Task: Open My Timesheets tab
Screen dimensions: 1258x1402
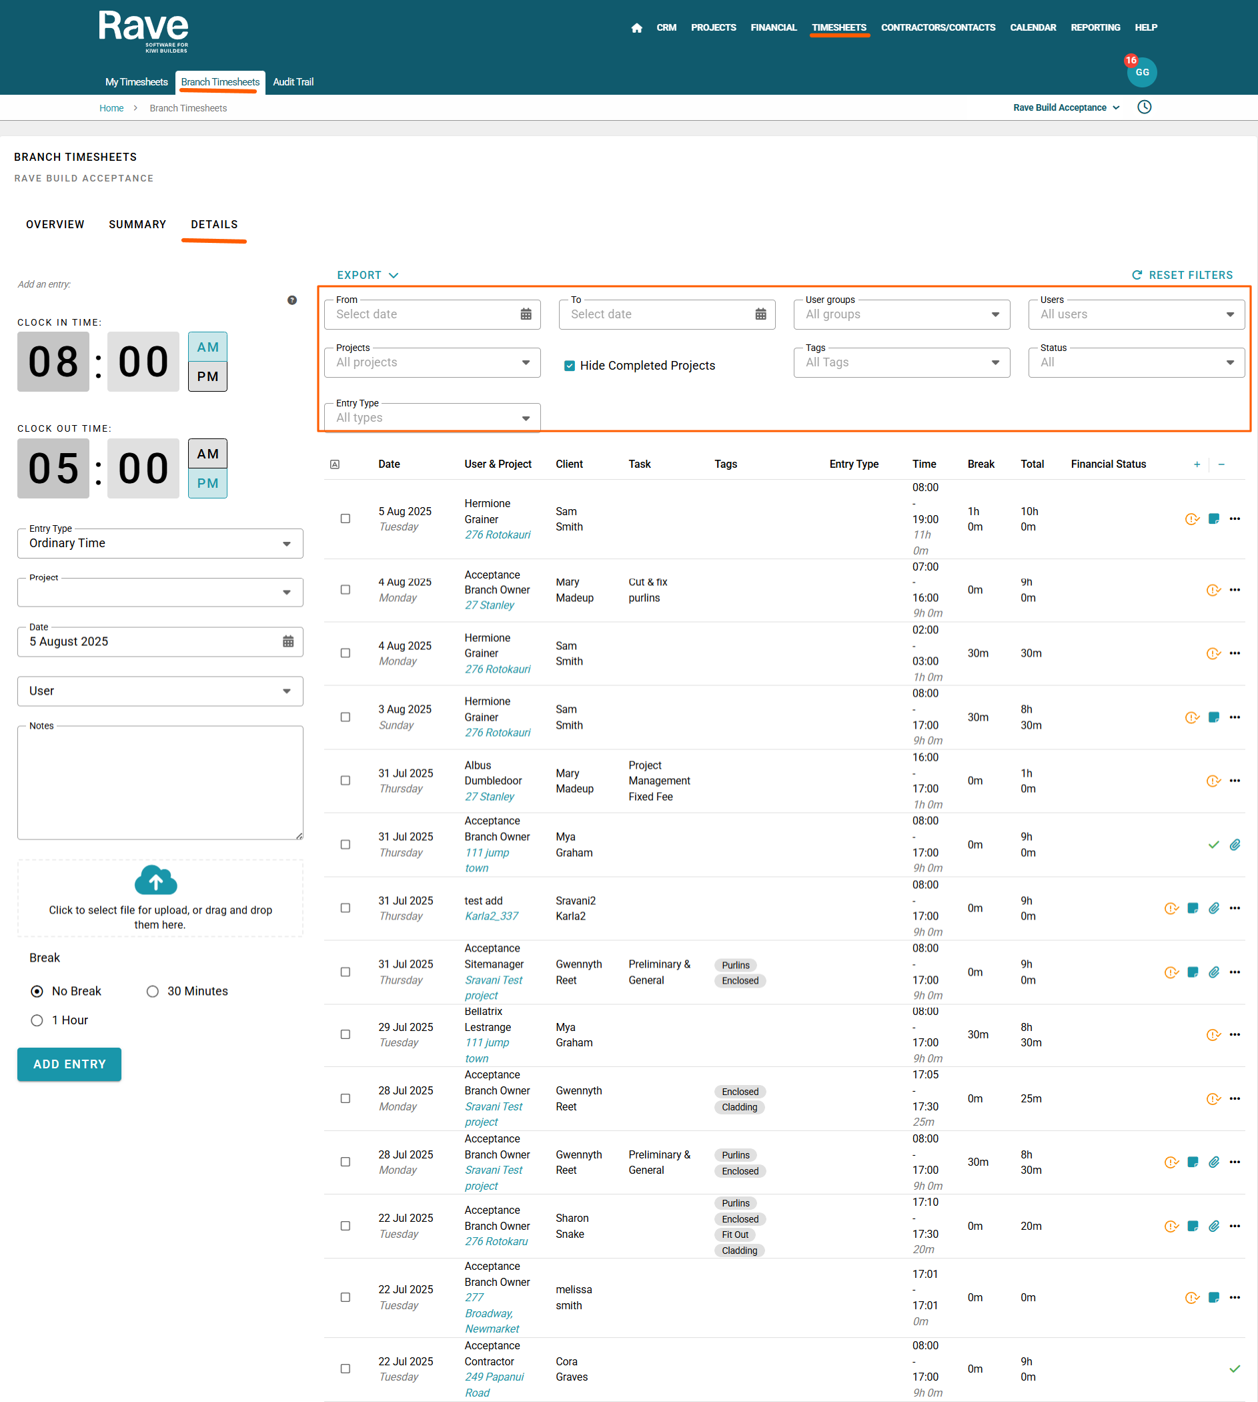Action: pyautogui.click(x=137, y=82)
